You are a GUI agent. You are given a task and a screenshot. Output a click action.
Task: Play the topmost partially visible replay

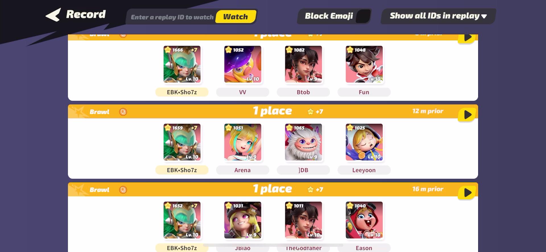[x=467, y=38]
